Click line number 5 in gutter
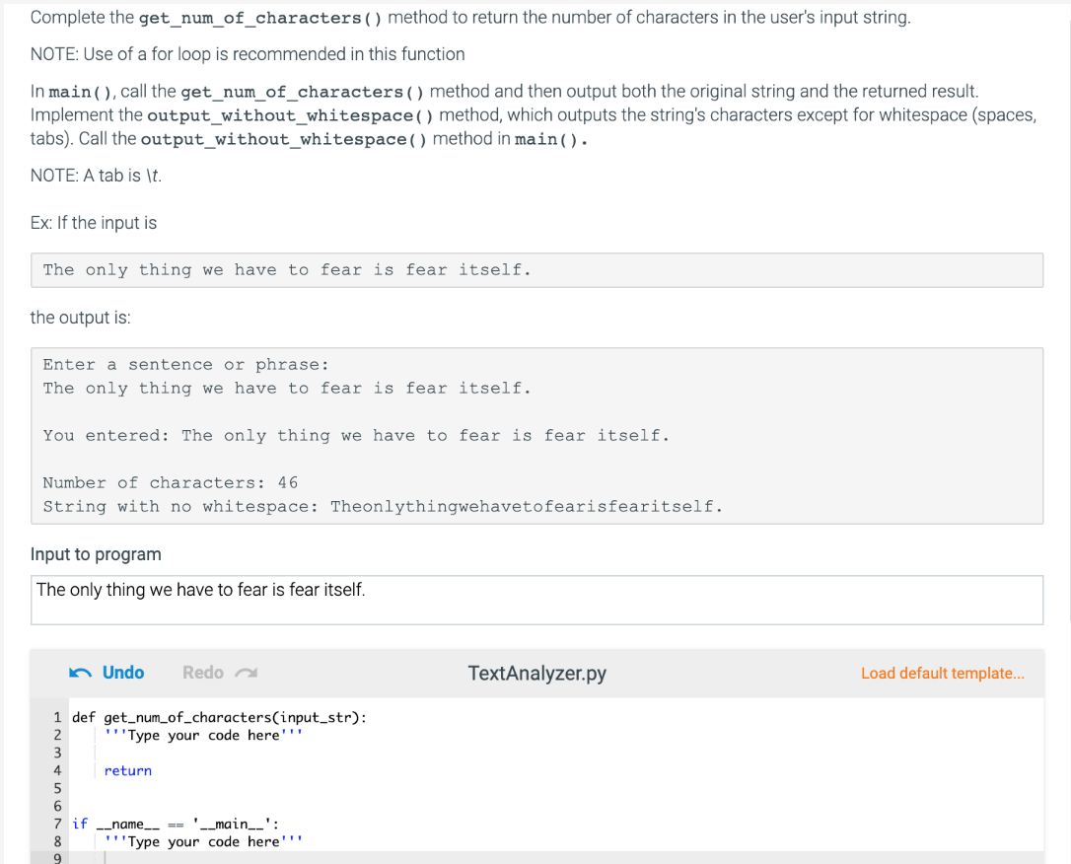The width and height of the screenshot is (1071, 864). [x=57, y=788]
